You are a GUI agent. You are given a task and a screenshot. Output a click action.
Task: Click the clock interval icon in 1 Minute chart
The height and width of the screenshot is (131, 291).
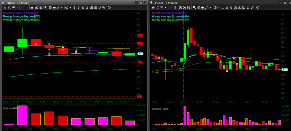click(x=216, y=7)
